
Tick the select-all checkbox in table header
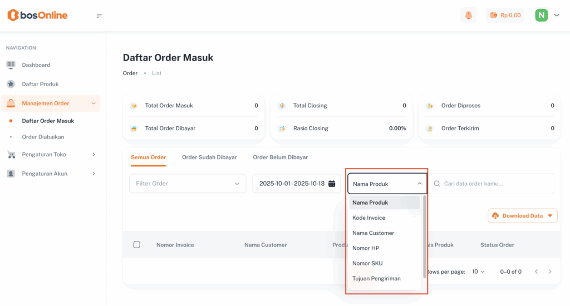137,245
